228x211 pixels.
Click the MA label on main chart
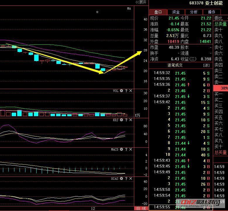click(x=129, y=9)
